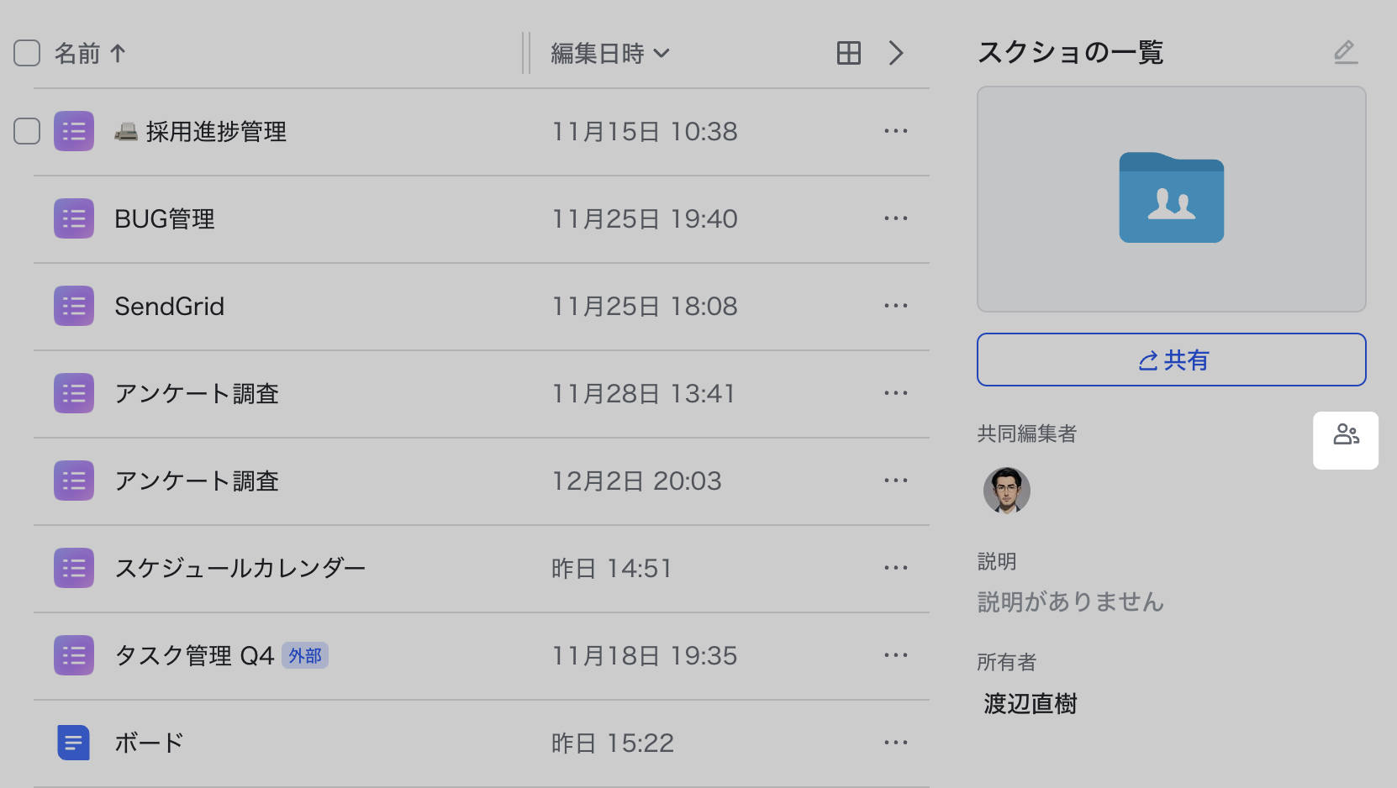Click the ボード document icon
1397x788 pixels.
[74, 743]
